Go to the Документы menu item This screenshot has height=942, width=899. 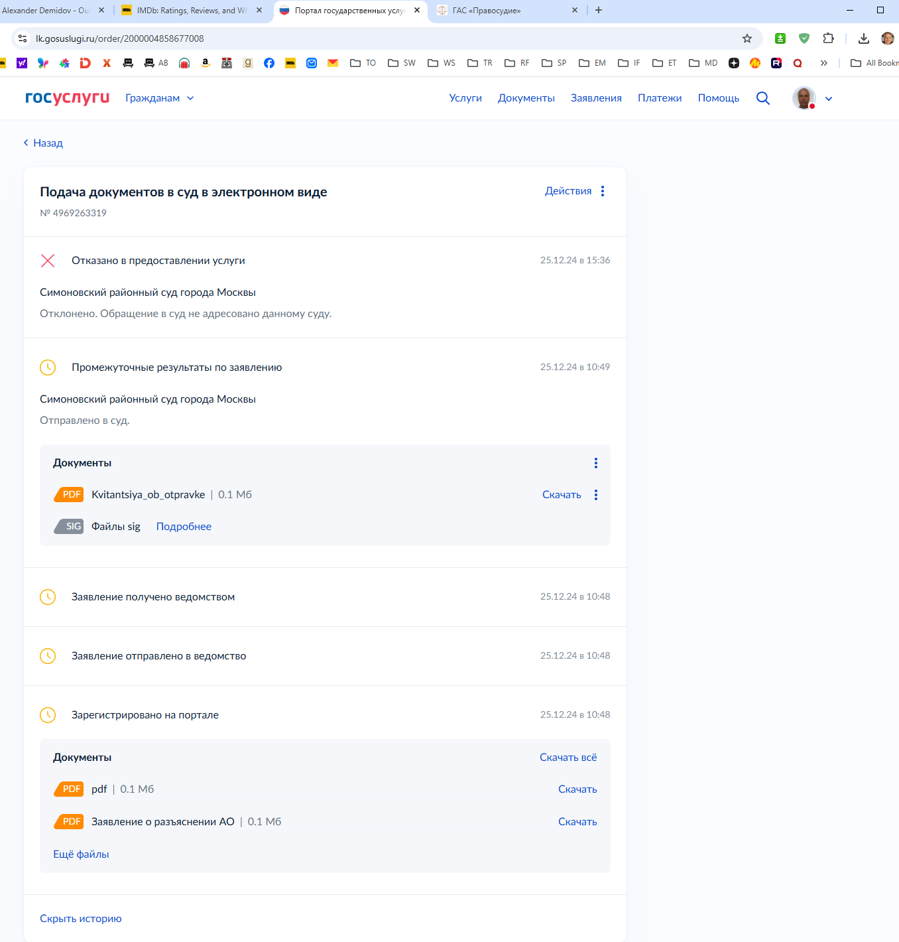tap(526, 98)
